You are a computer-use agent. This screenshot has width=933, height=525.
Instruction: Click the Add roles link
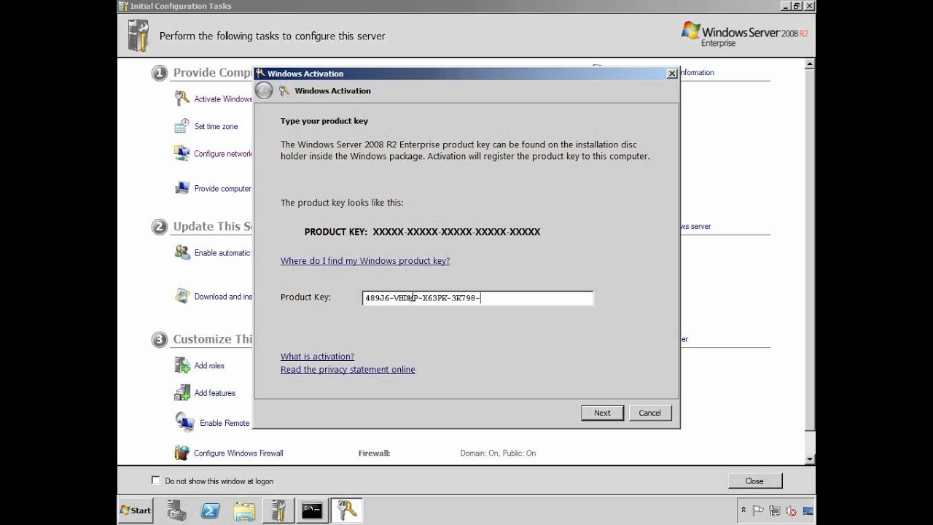point(209,365)
